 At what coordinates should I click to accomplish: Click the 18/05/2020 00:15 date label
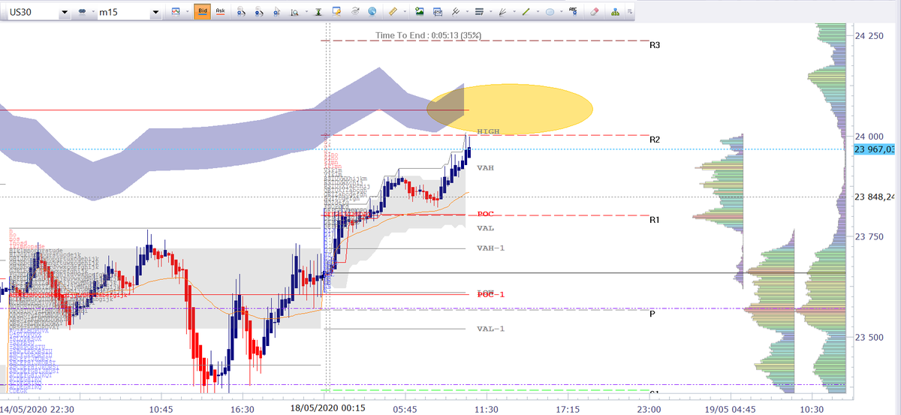(x=328, y=409)
